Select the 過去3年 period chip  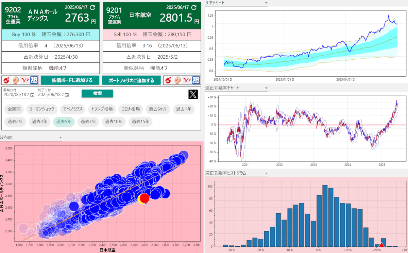(x=39, y=122)
